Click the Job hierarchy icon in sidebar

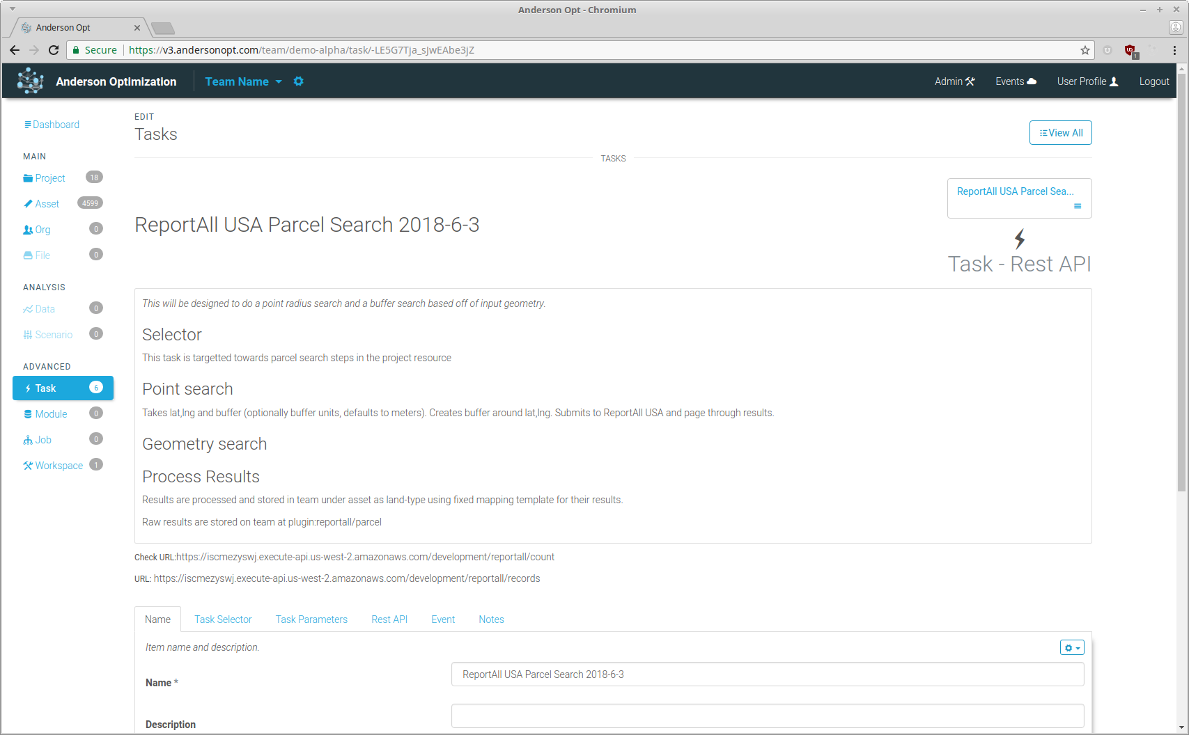pyautogui.click(x=28, y=440)
